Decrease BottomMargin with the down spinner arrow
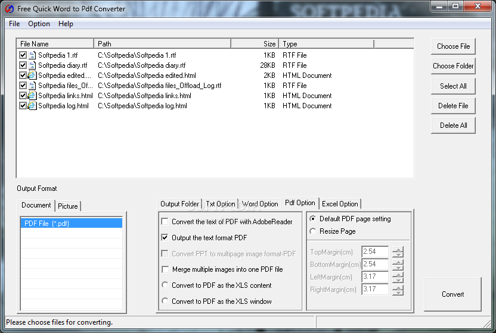496x333 pixels. tap(398, 268)
